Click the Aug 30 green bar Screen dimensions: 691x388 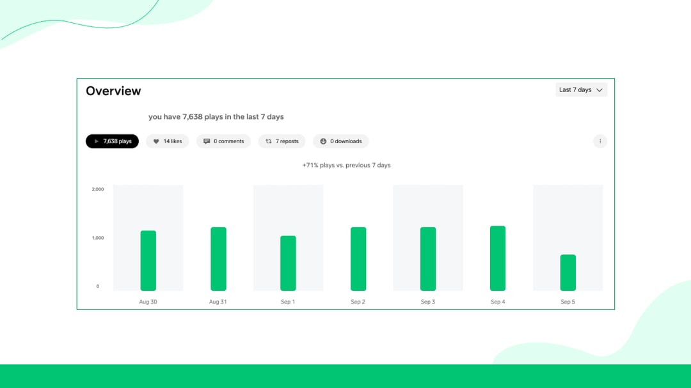[x=148, y=261]
